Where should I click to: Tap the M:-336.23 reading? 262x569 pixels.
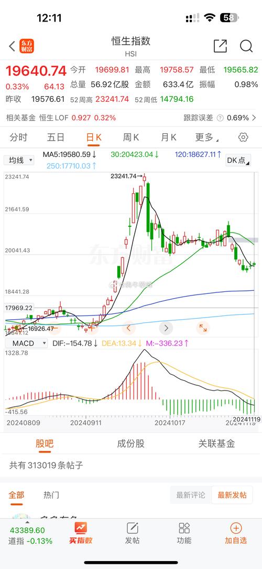coord(168,343)
